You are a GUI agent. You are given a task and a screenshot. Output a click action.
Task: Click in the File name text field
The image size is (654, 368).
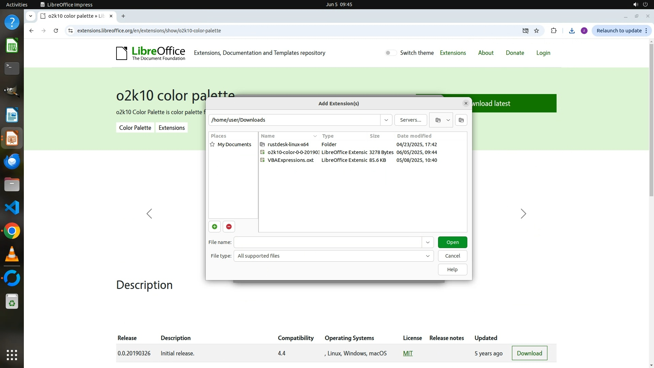coord(327,242)
